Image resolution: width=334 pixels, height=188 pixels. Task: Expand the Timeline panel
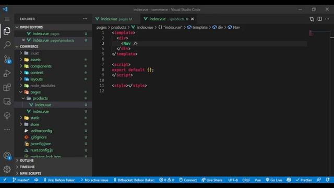[x=27, y=167]
